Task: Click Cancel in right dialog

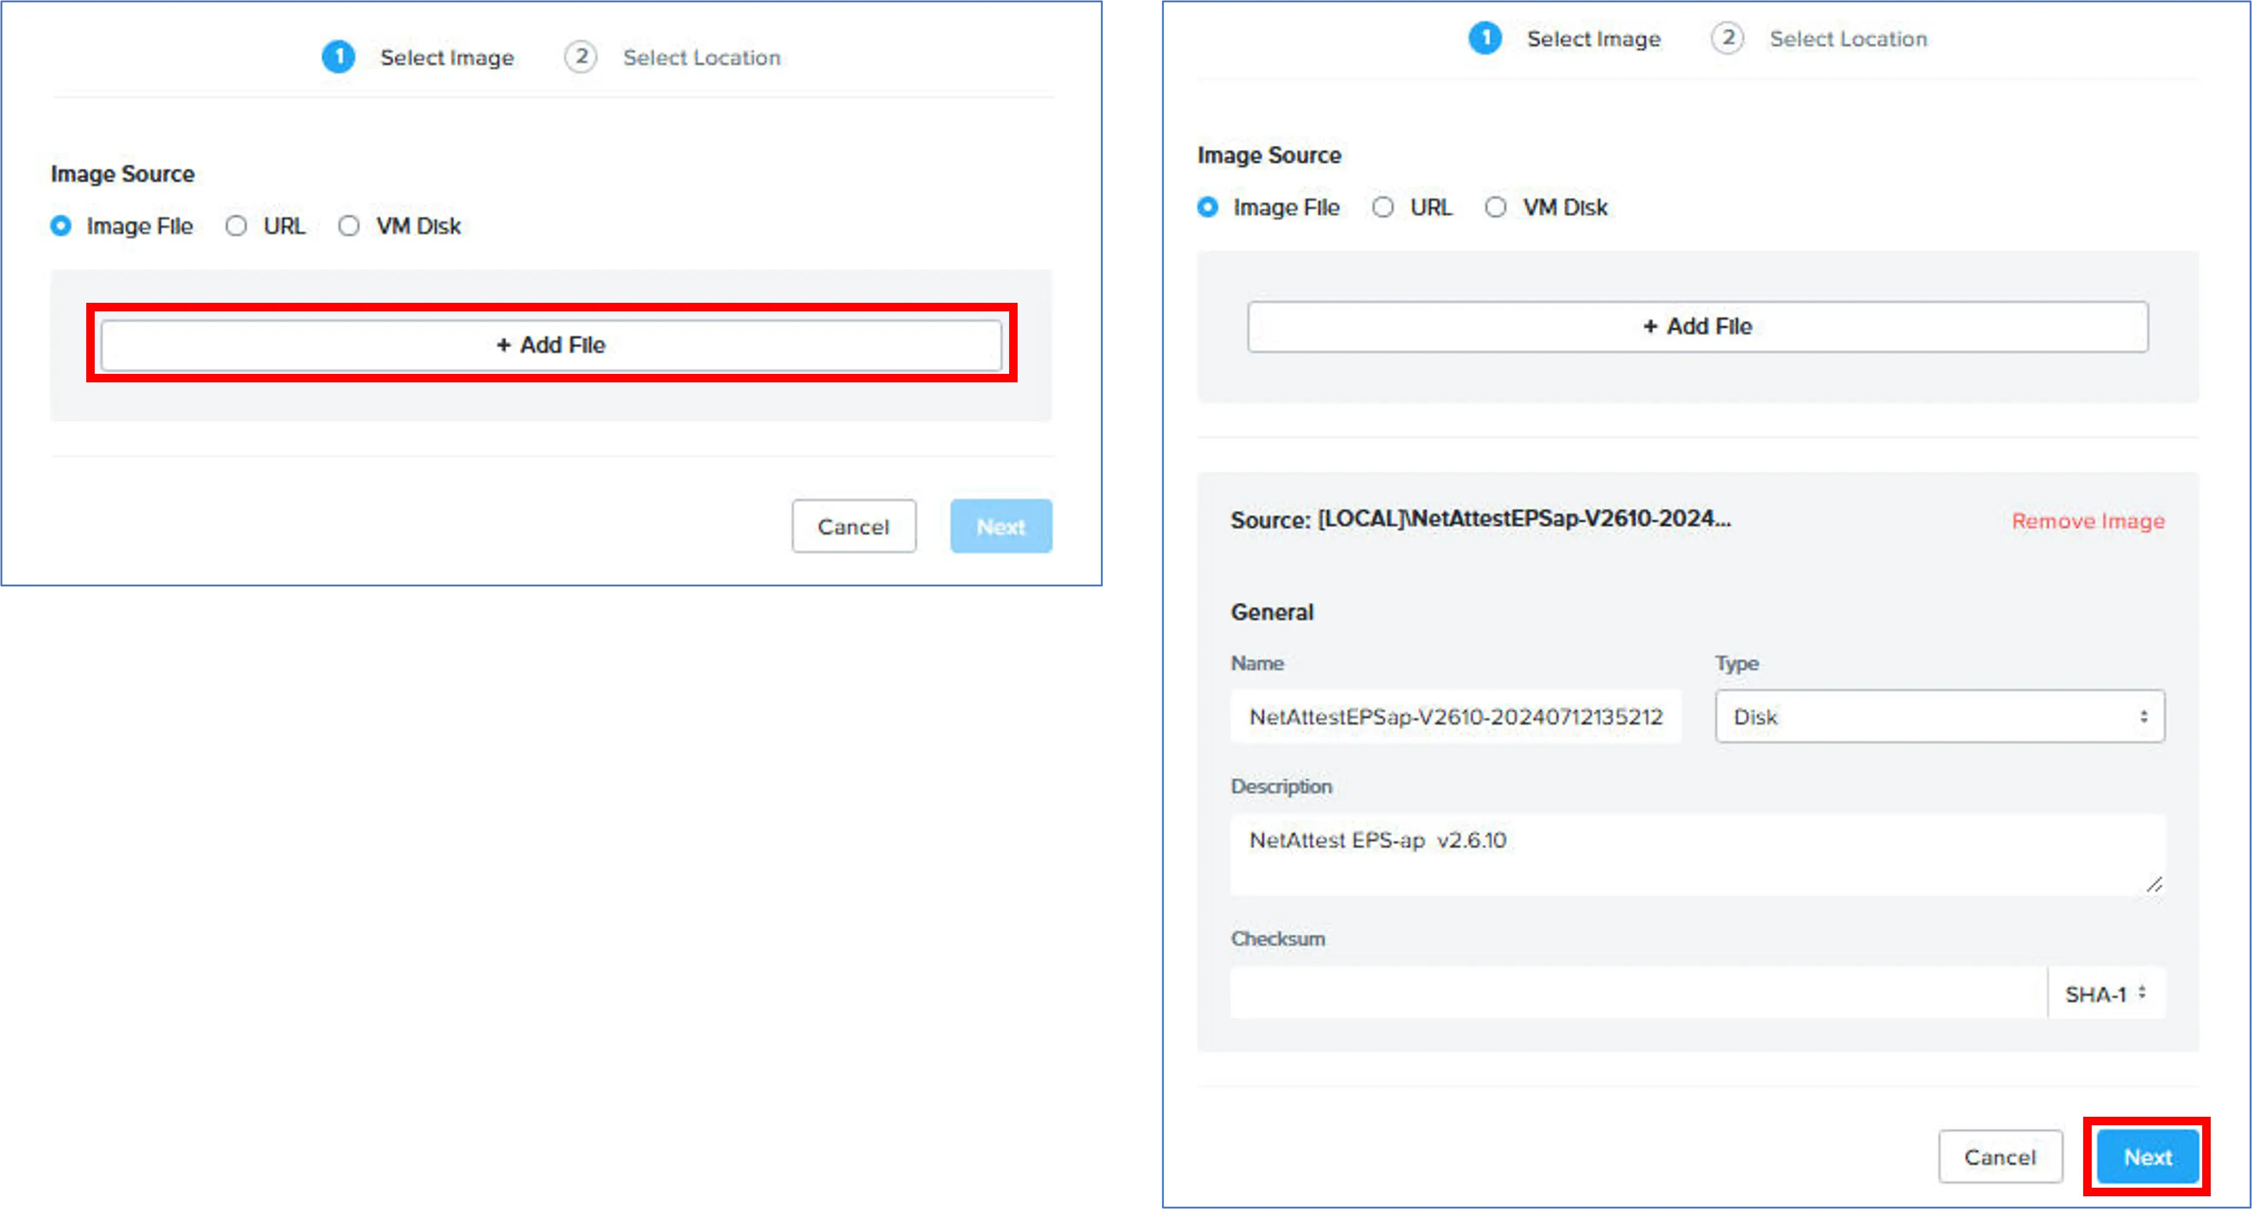Action: click(x=2000, y=1157)
